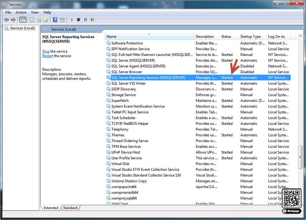The width and height of the screenshot is (306, 220).
Task: Click gear icon of Task Scheduler row
Action: [108, 118]
